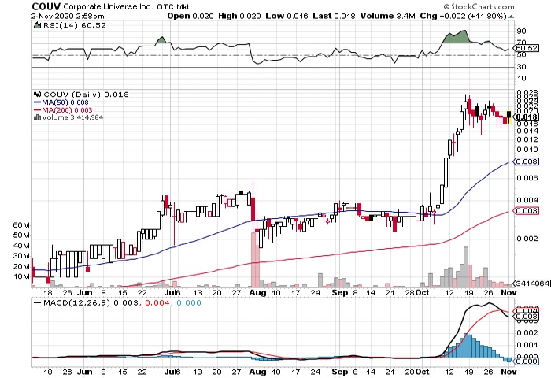Click the MA(50) value tag 0.008

(525, 161)
